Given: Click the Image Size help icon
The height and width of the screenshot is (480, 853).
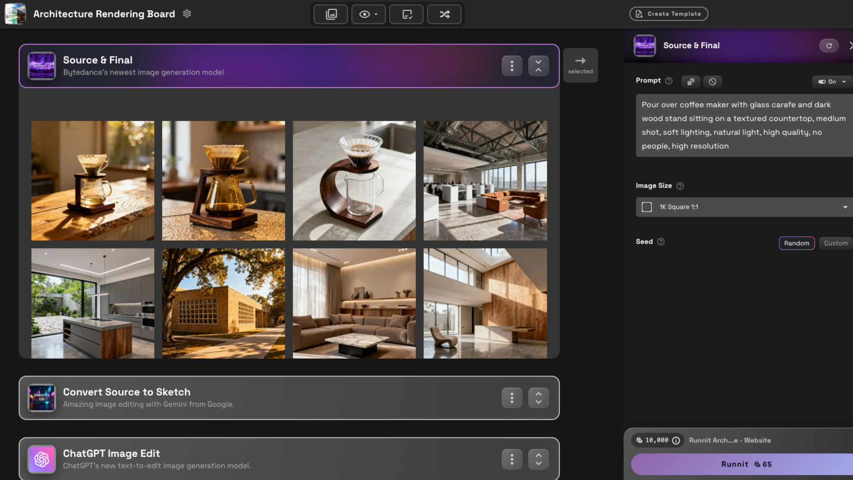Looking at the screenshot, I should pyautogui.click(x=680, y=186).
